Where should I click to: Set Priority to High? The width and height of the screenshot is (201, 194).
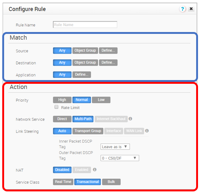click(x=62, y=100)
